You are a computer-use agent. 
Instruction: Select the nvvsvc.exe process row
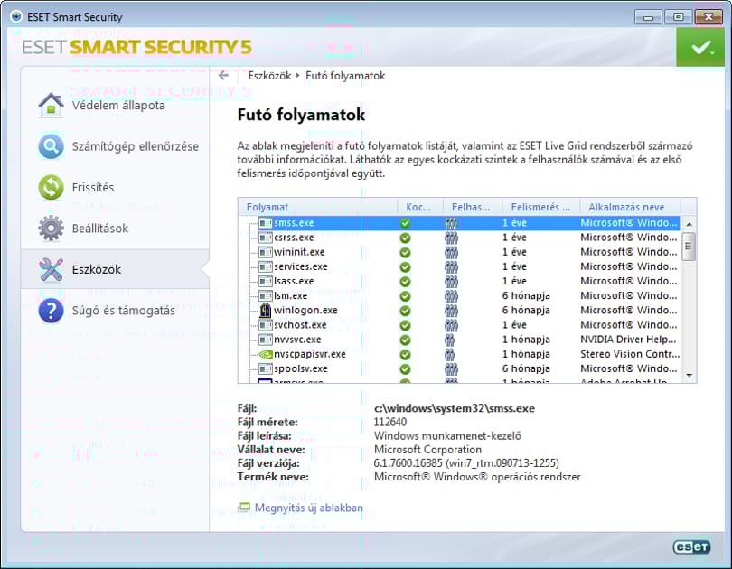pos(459,340)
